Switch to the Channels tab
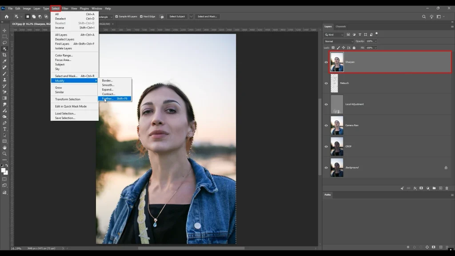 coord(341,26)
